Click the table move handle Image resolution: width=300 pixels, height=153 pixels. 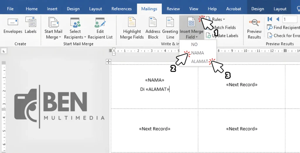pos(108,61)
